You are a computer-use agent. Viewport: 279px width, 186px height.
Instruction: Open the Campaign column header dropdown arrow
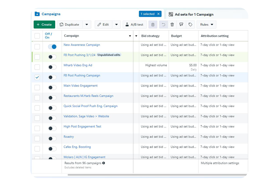(130, 36)
